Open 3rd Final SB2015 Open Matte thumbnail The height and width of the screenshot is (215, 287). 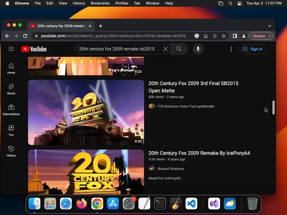[x=86, y=112]
